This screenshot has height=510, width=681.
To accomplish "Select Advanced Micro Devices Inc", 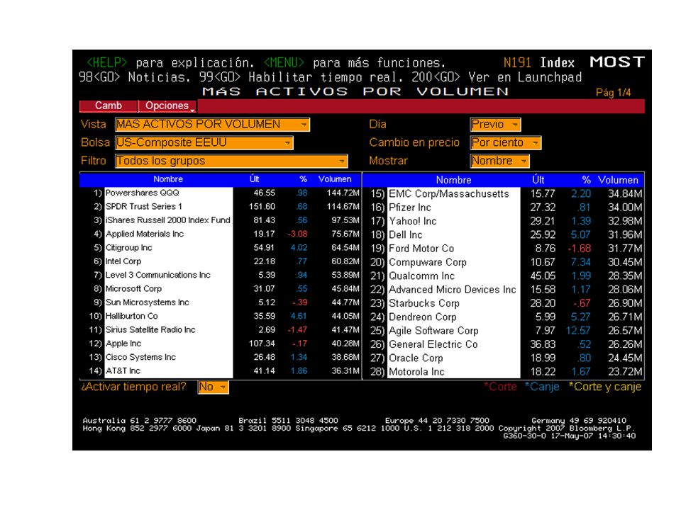I will point(453,290).
